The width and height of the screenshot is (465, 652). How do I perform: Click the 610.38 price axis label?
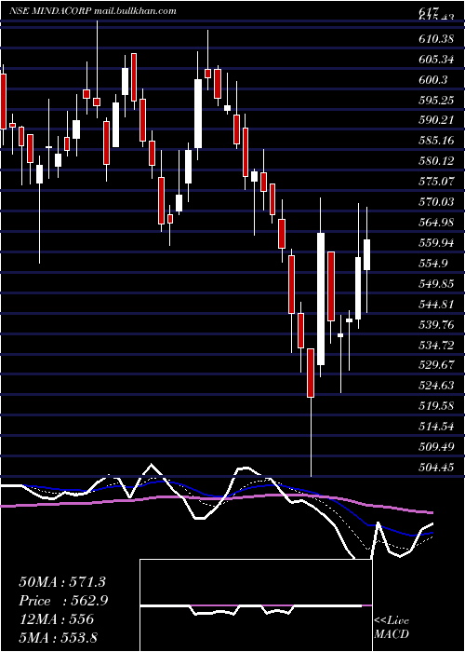tap(435, 39)
